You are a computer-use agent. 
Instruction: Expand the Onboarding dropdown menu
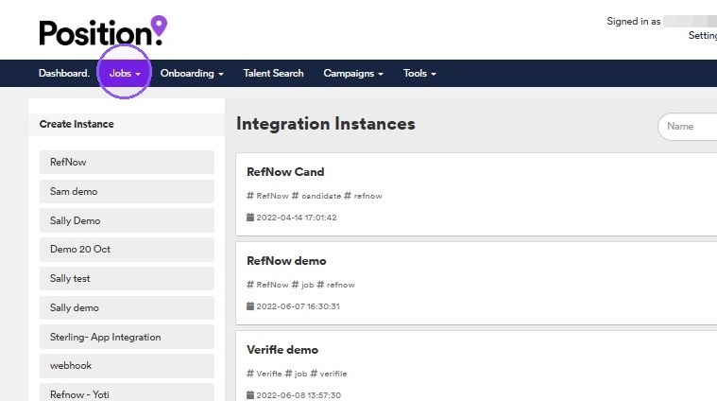coord(192,73)
